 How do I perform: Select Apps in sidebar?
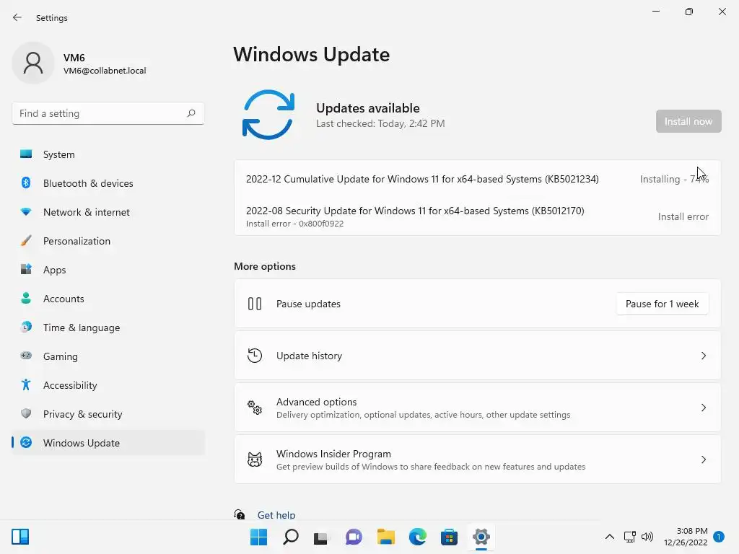click(108, 270)
